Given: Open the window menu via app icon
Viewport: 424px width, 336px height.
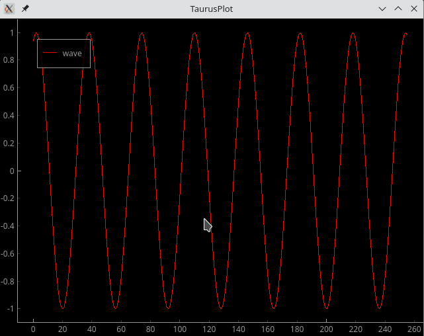Looking at the screenshot, I should [x=9, y=9].
